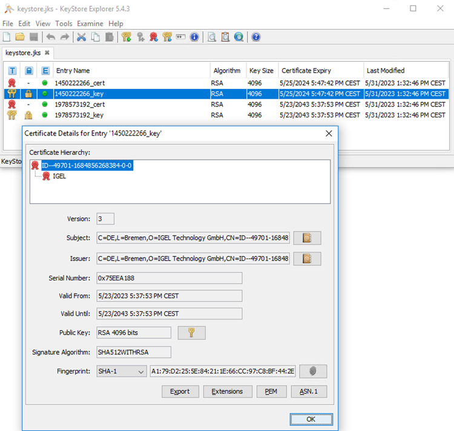The image size is (454, 431).
Task: Click the Cut scissors toolbar icon
Action: [x=81, y=37]
